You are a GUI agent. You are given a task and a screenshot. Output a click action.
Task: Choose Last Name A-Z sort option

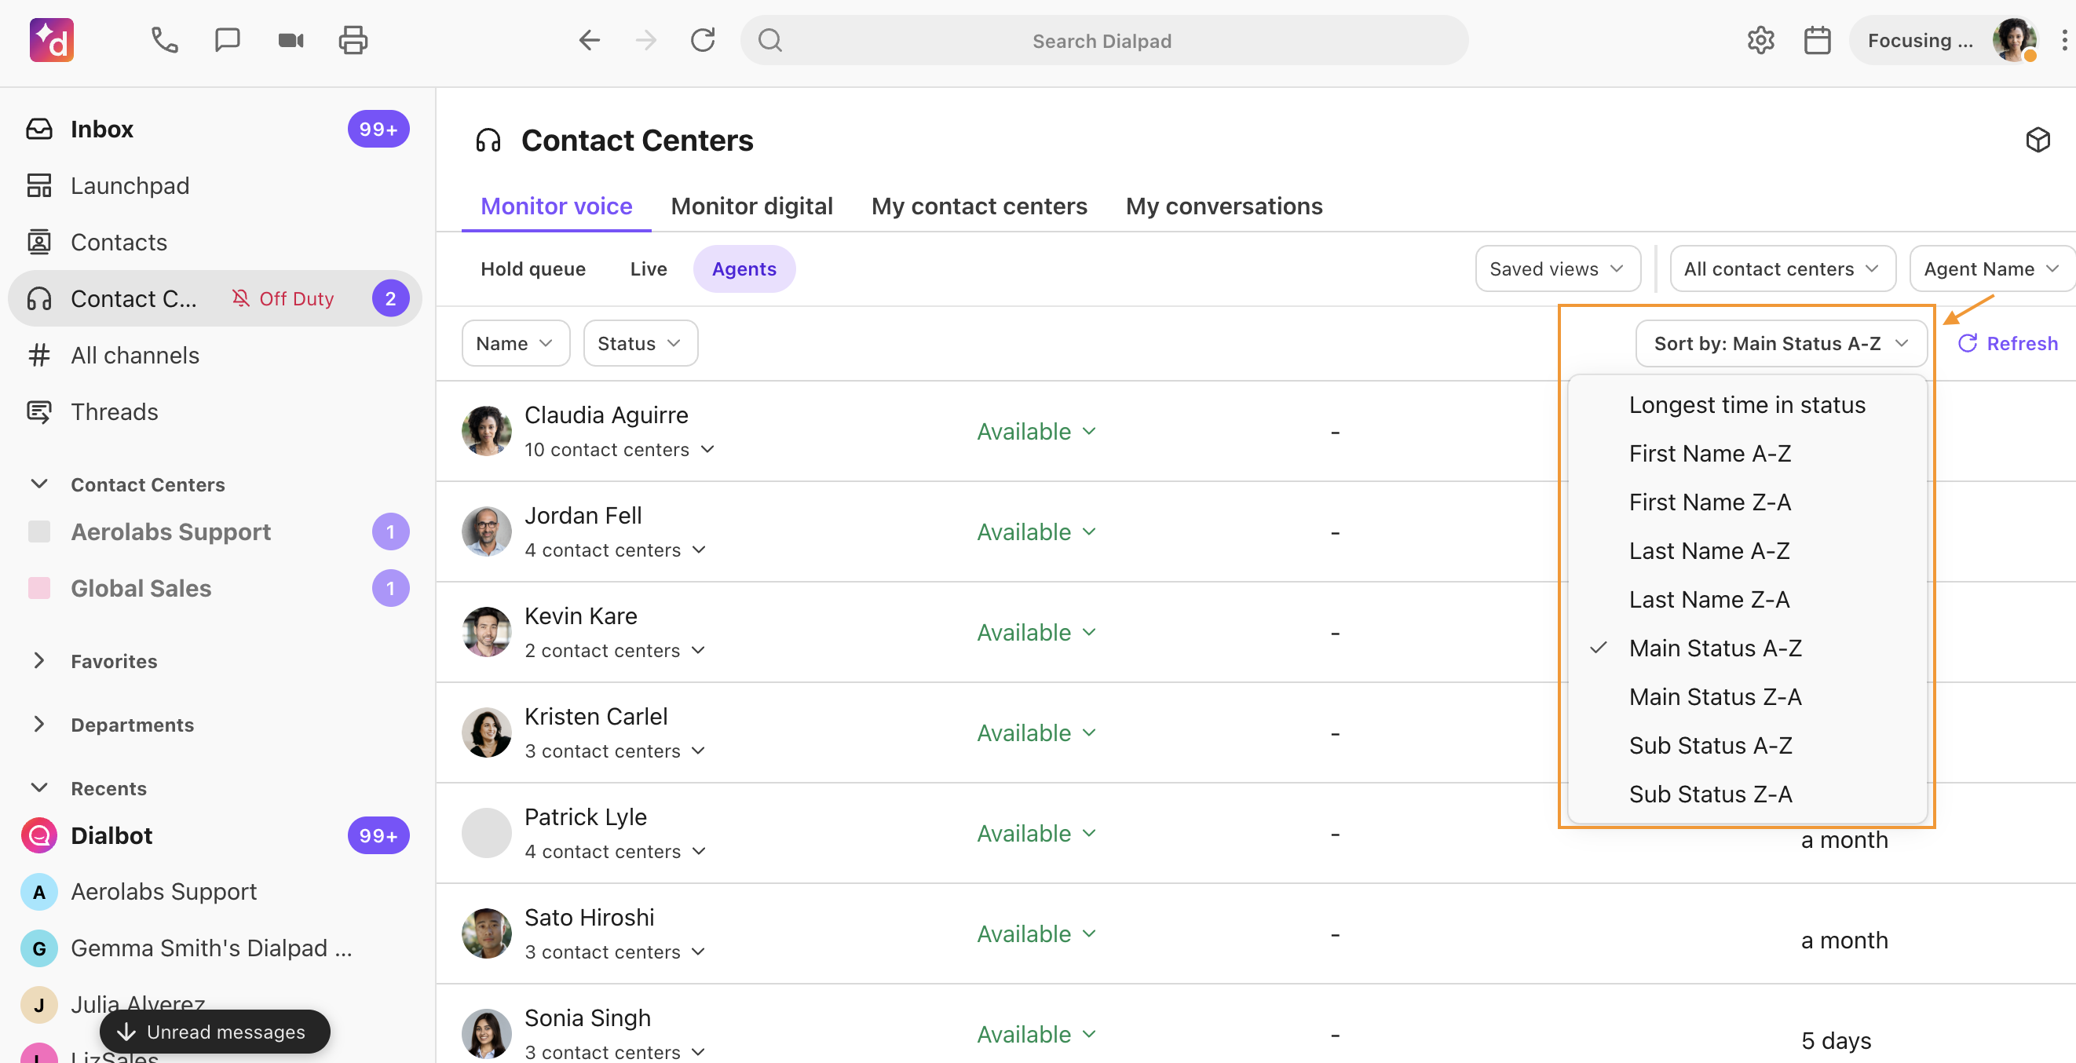point(1746,550)
